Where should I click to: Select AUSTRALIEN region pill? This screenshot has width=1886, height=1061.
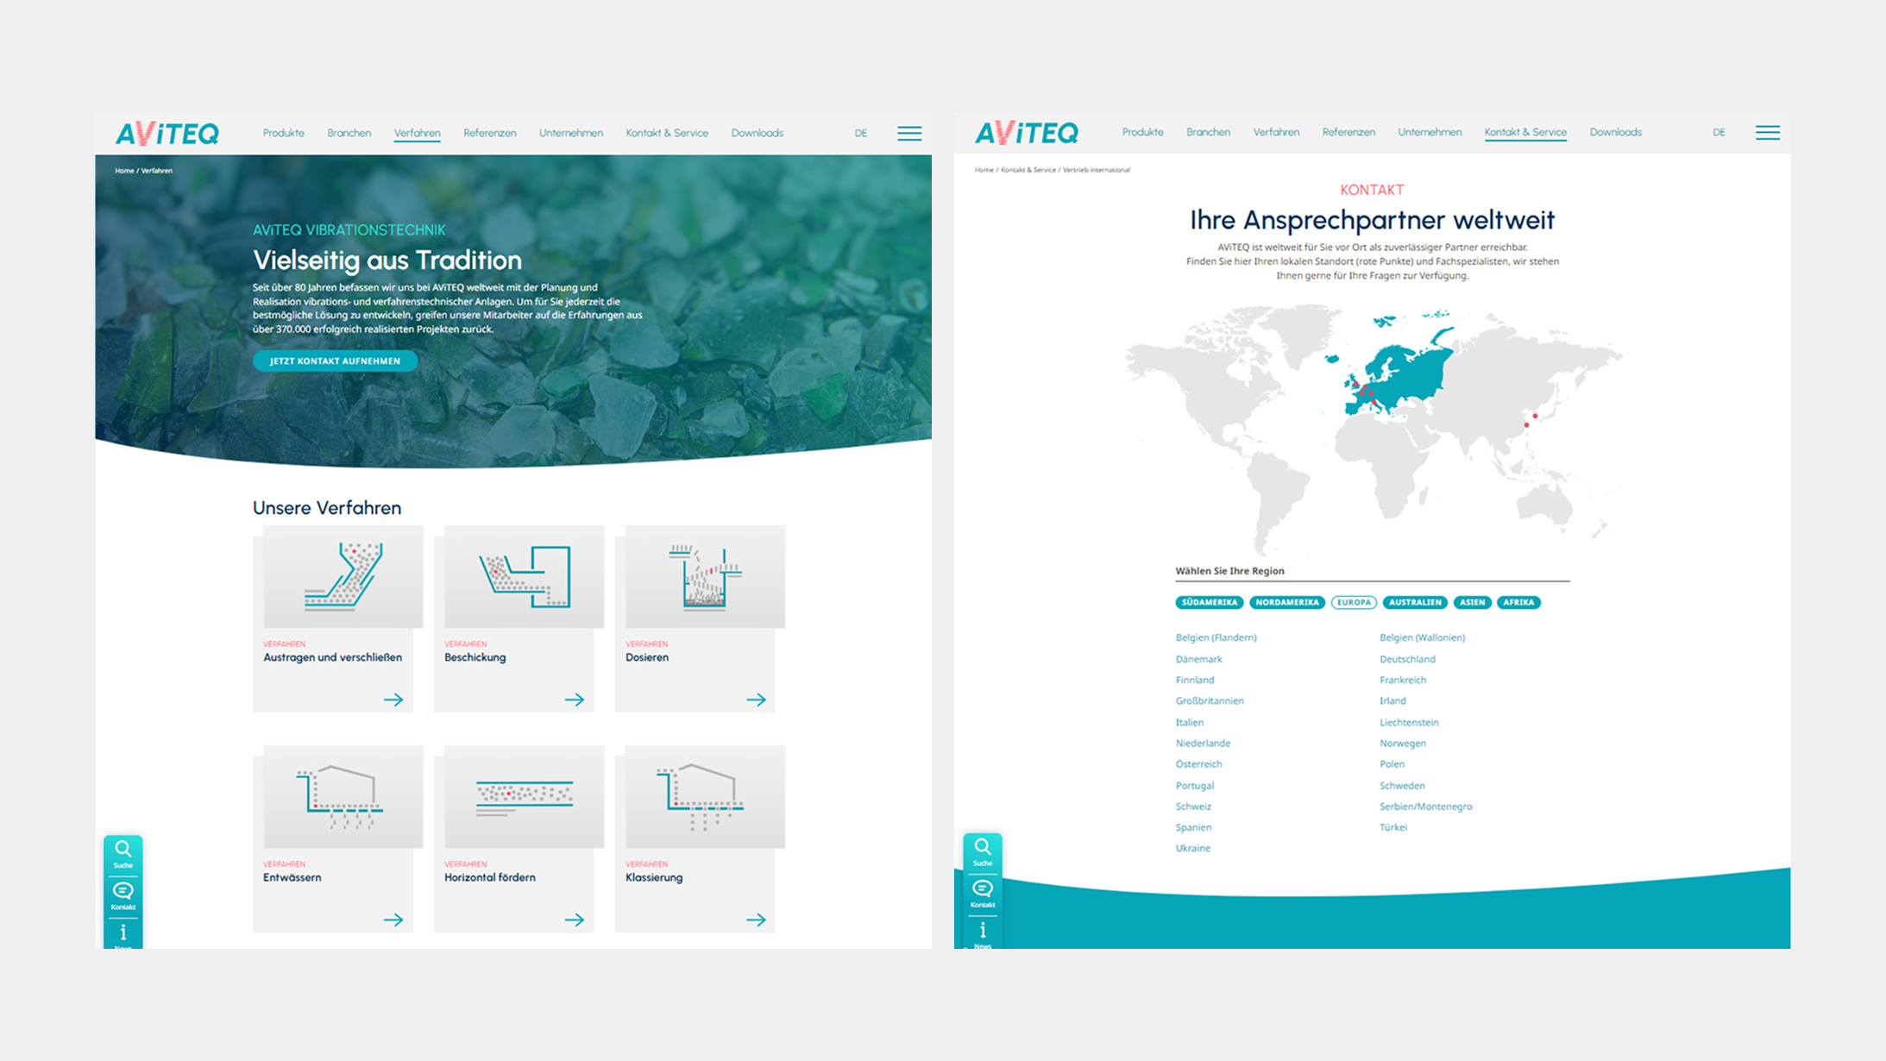click(x=1415, y=602)
